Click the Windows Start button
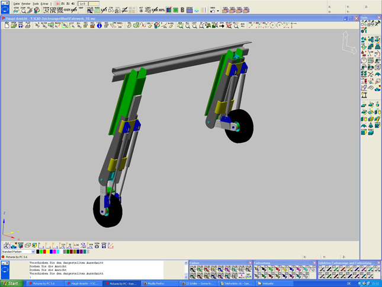Image resolution: width=382 pixels, height=287 pixels. pyautogui.click(x=11, y=283)
